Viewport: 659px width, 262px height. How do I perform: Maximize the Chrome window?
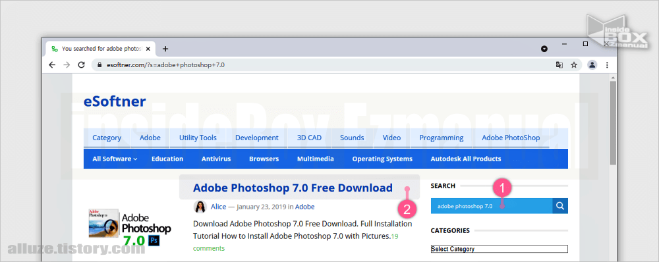point(585,43)
